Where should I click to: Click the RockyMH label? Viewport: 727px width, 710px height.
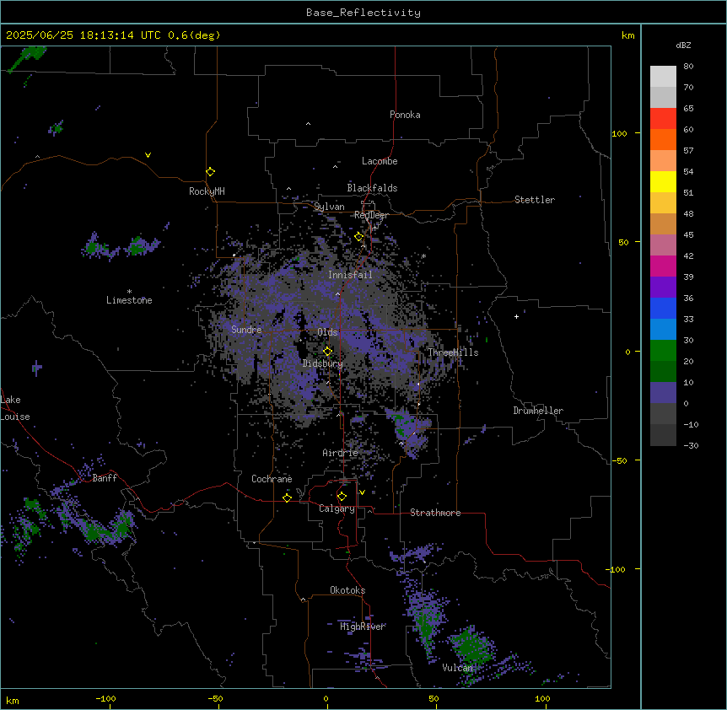coord(207,191)
